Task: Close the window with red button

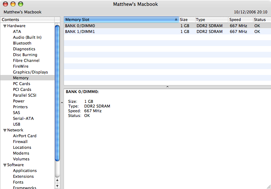Action: click(x=5, y=4)
